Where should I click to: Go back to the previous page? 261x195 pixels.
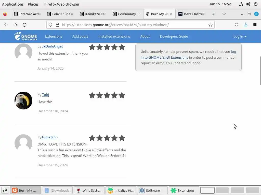pos(6,25)
